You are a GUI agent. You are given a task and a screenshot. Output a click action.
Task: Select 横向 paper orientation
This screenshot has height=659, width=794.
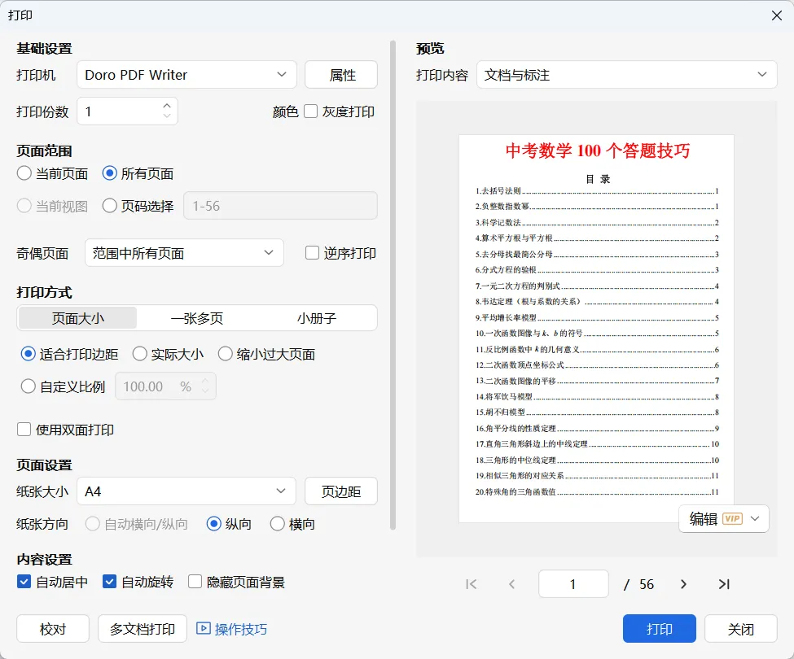[x=278, y=524]
